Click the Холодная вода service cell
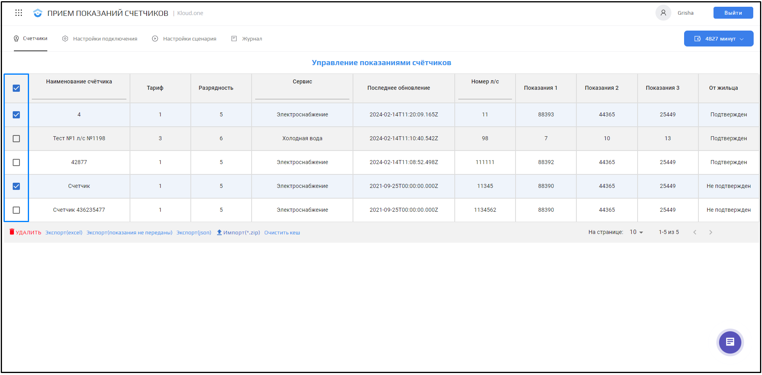762x375 pixels. [x=302, y=139]
